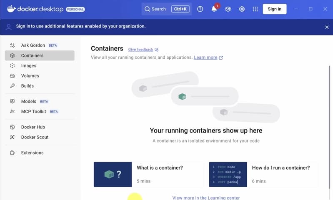This screenshot has height=200, width=333.
Task: Click the '5 mins' duration text
Action: coord(143,181)
